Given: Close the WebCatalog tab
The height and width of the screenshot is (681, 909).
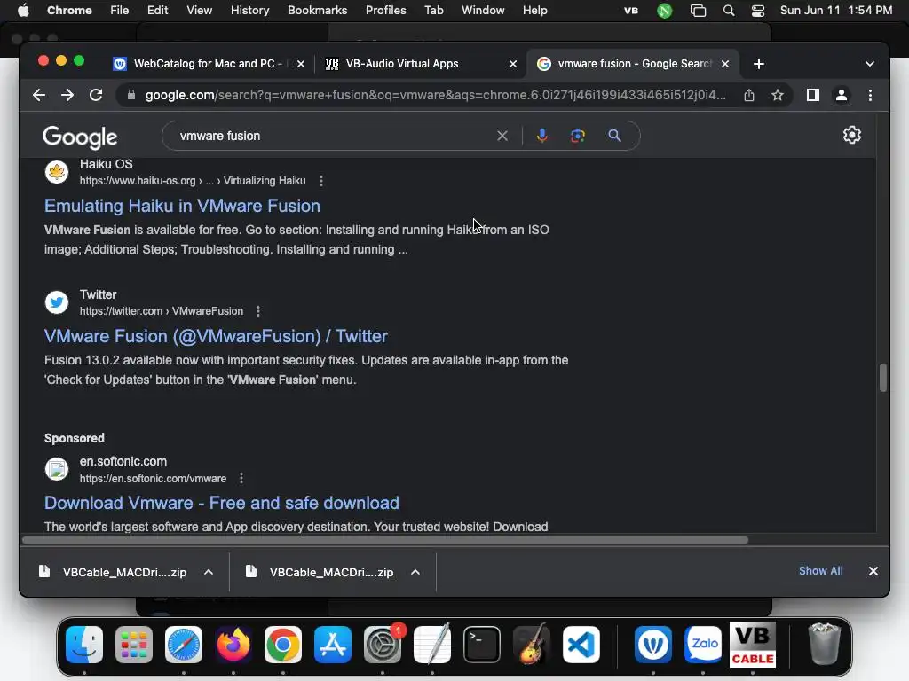Looking at the screenshot, I should (301, 64).
